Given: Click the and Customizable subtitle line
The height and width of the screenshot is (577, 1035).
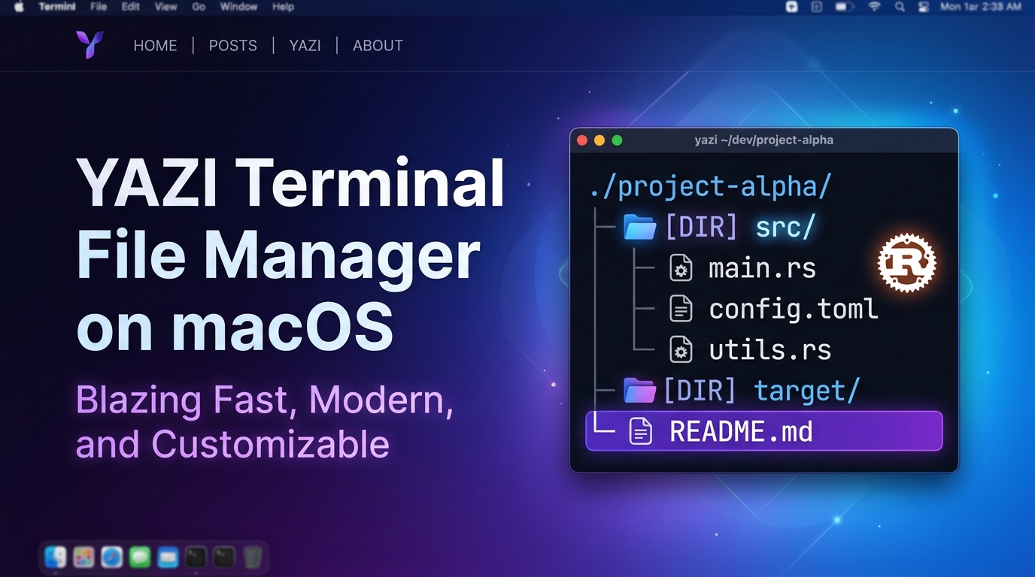Looking at the screenshot, I should (x=232, y=444).
